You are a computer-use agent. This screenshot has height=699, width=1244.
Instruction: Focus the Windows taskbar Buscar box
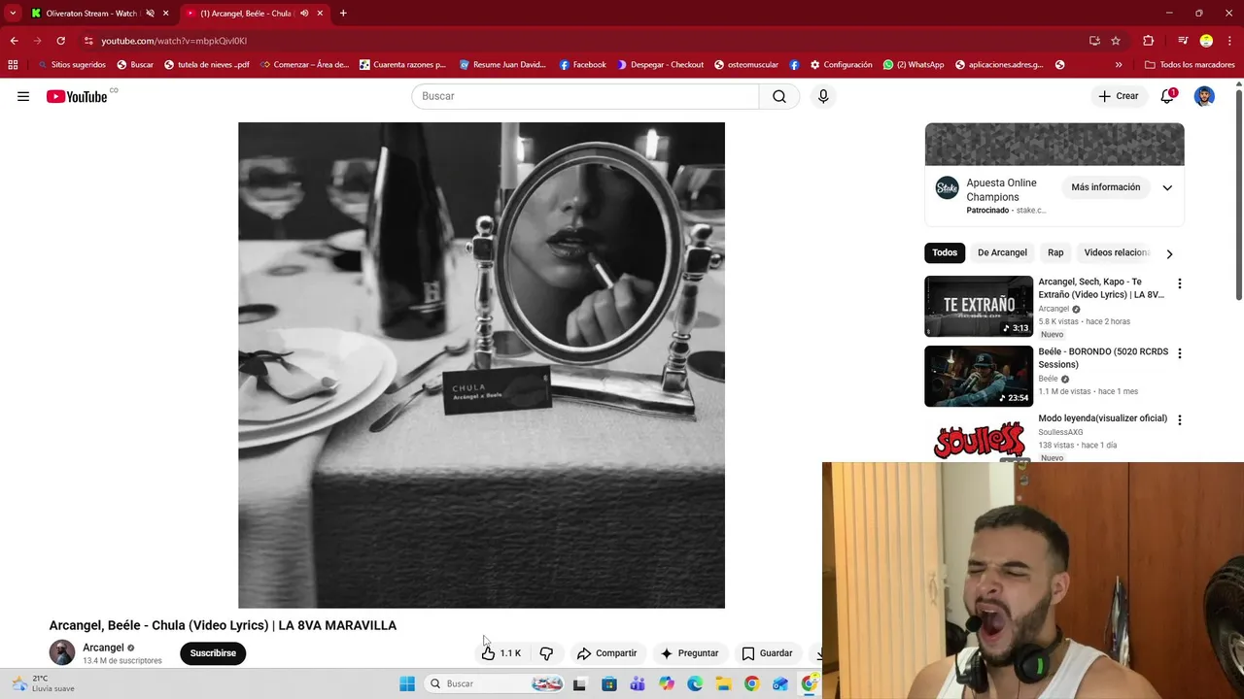coord(496,683)
